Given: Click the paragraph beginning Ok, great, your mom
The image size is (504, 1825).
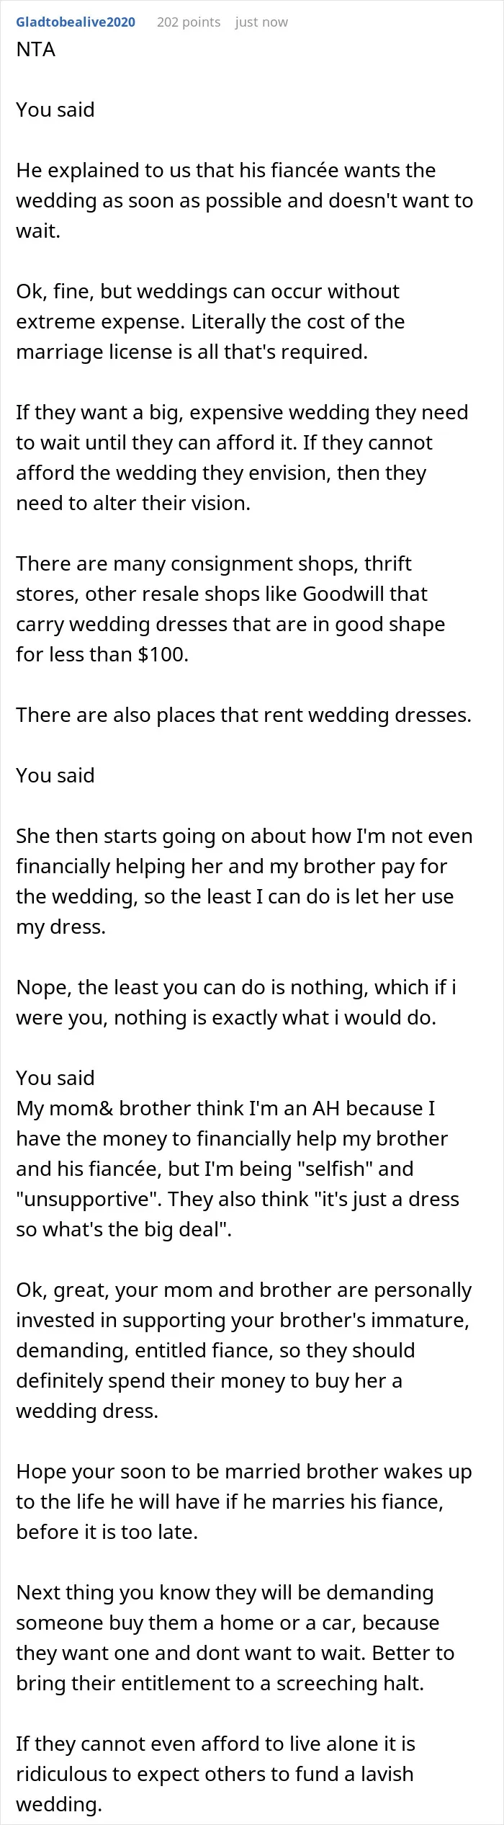Looking at the screenshot, I should [244, 1350].
